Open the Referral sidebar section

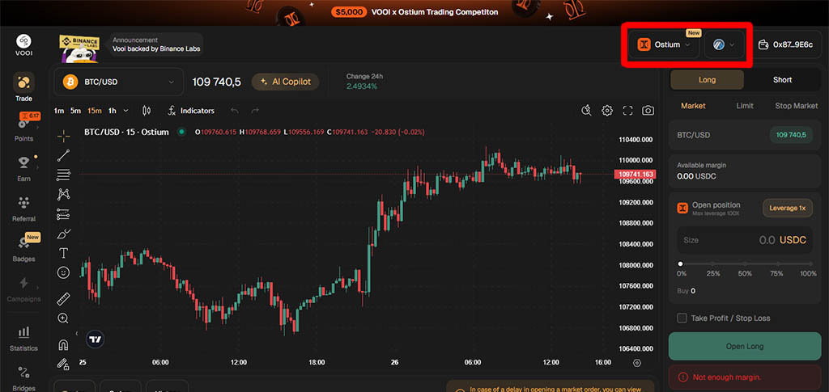coord(23,208)
